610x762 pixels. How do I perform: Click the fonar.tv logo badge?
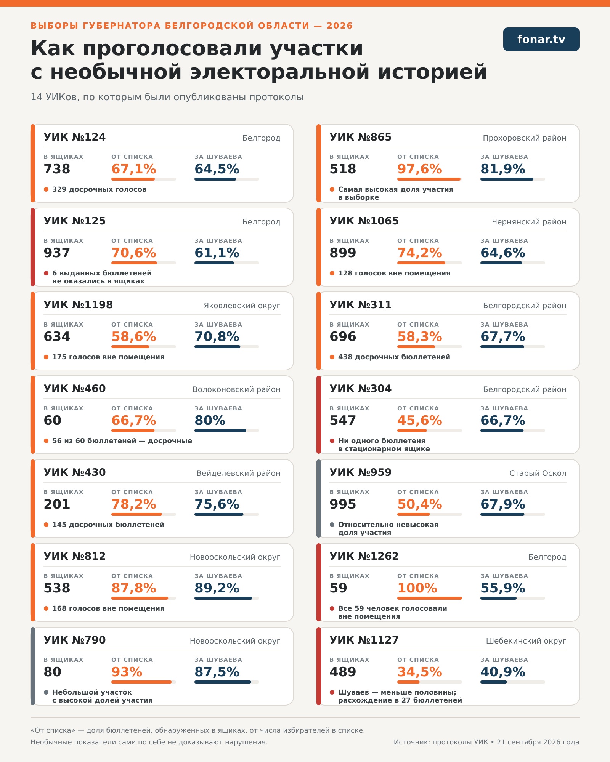click(541, 39)
